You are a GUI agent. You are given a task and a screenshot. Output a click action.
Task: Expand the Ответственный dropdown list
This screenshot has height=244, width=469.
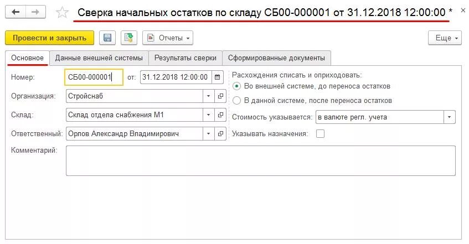point(209,134)
